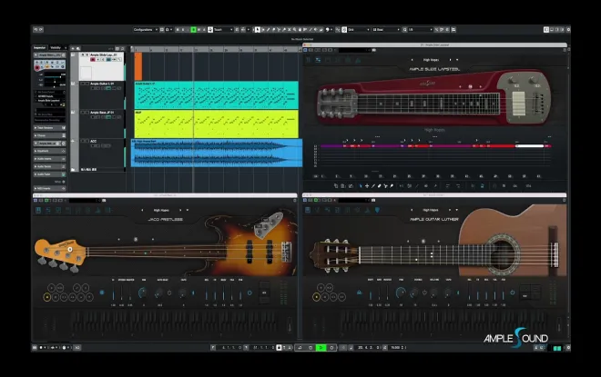Mute the ACC audio track
601x377 pixels.
(x=83, y=141)
